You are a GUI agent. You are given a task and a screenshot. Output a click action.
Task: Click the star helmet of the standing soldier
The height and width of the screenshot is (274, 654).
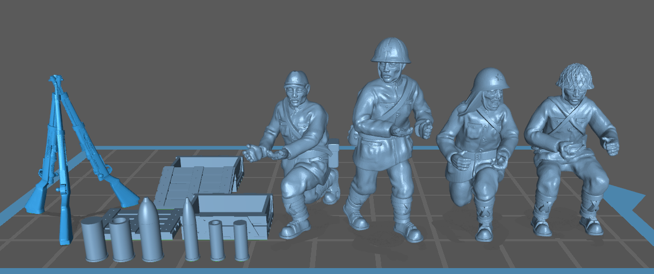pyautogui.click(x=390, y=50)
